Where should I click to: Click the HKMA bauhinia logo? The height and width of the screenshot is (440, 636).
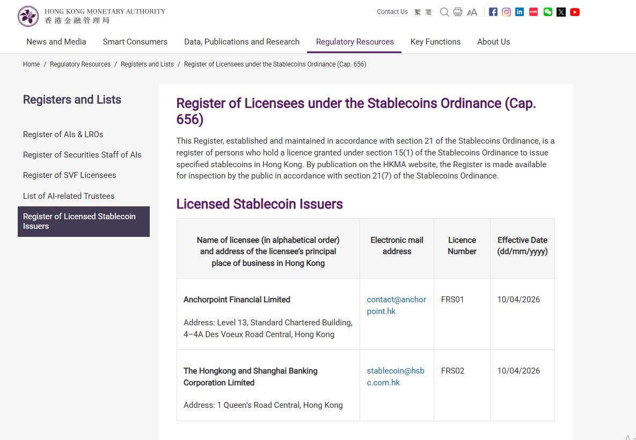coord(28,16)
